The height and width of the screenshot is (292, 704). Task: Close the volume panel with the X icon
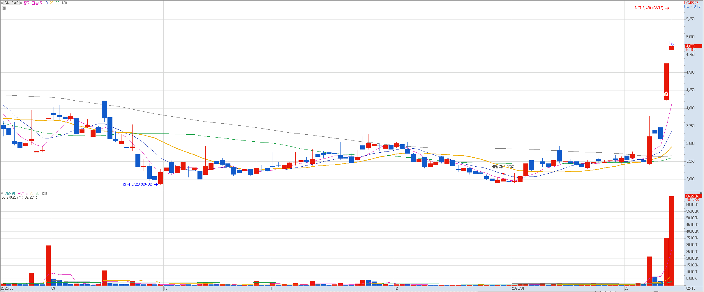[701, 193]
